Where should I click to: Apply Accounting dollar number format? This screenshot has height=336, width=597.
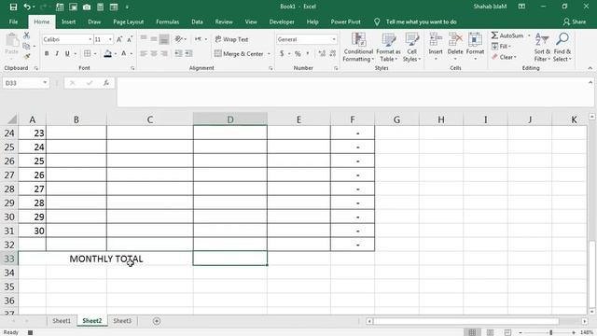[282, 54]
